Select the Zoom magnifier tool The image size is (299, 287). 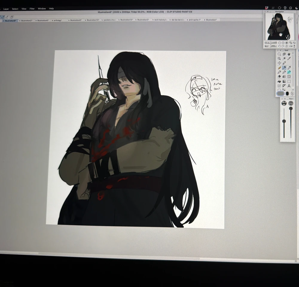pos(279,54)
